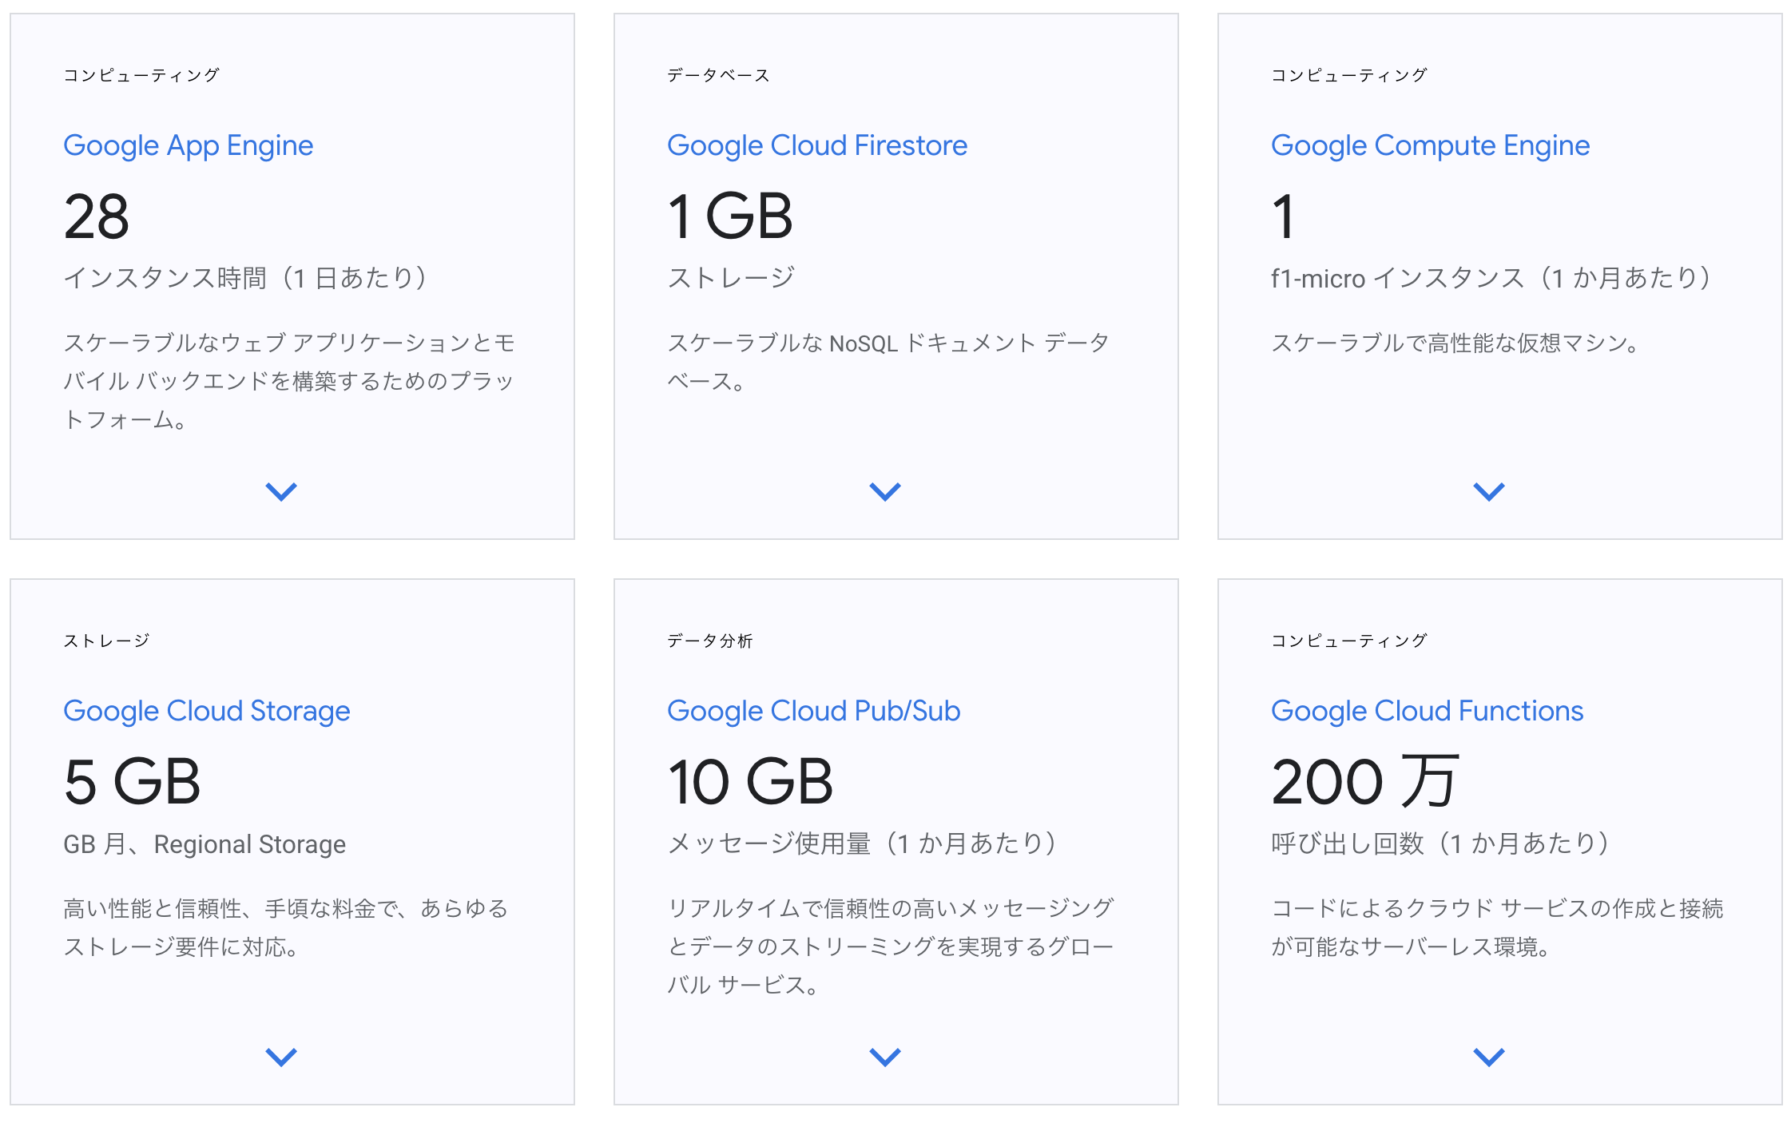The height and width of the screenshot is (1123, 1791).
Task: Click the '28' instance hours value
Action: 96,216
